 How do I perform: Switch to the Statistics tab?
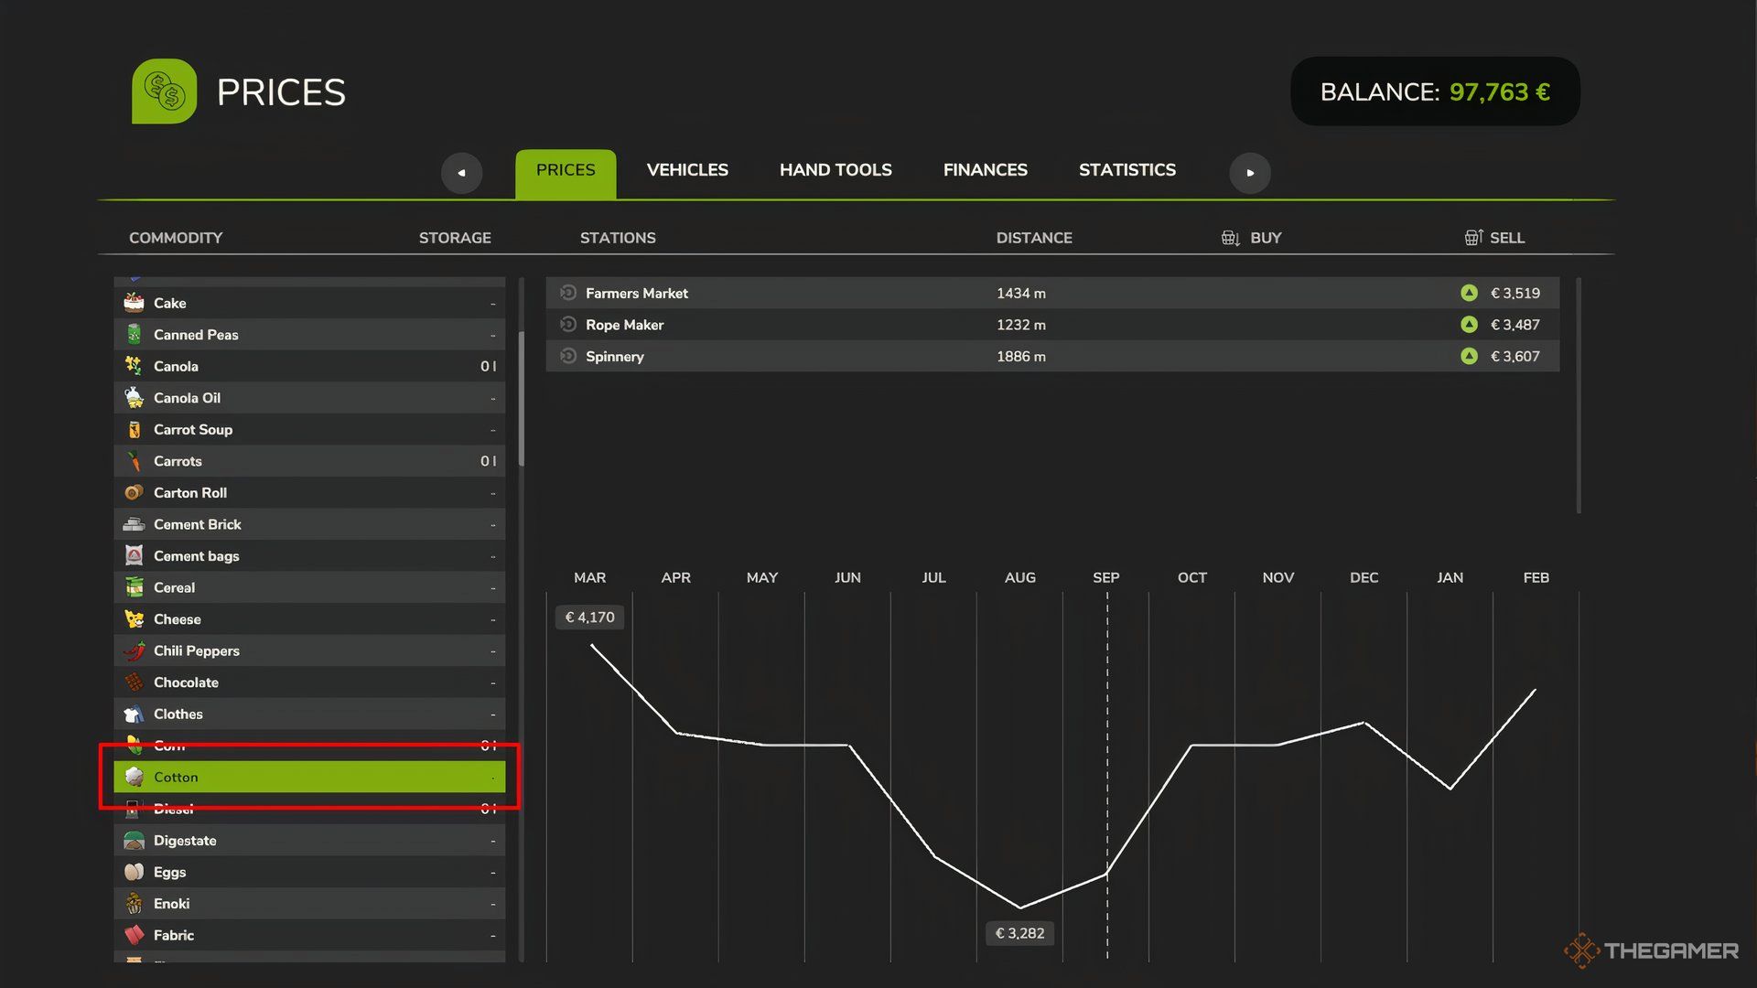click(x=1127, y=169)
